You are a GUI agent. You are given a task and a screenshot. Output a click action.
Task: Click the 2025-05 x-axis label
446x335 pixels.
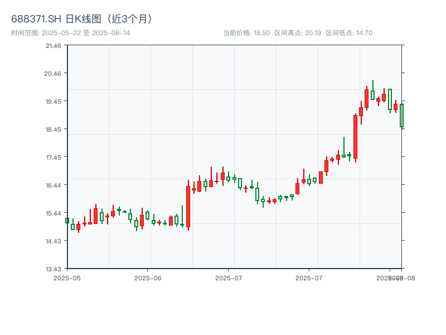point(67,277)
